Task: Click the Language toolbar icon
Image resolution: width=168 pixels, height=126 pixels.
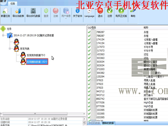Action: pyautogui.click(x=89, y=11)
